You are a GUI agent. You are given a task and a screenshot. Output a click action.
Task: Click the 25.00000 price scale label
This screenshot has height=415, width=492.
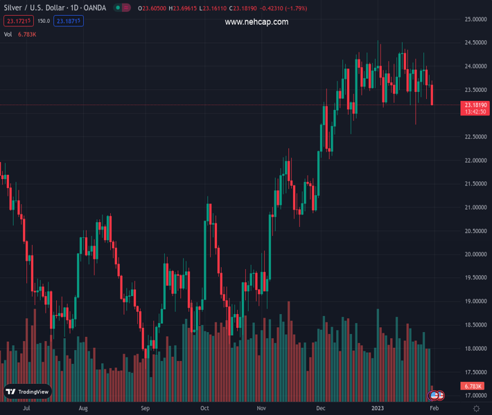[474, 19]
